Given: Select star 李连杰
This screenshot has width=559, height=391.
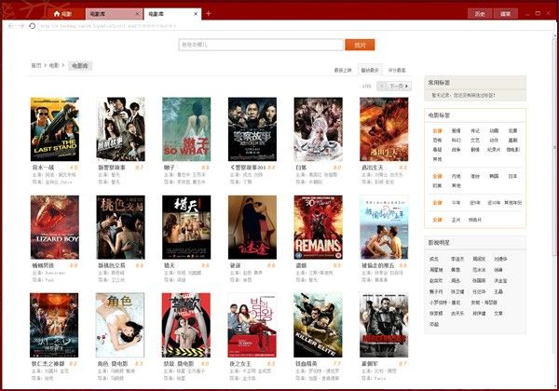Looking at the screenshot, I should [457, 259].
